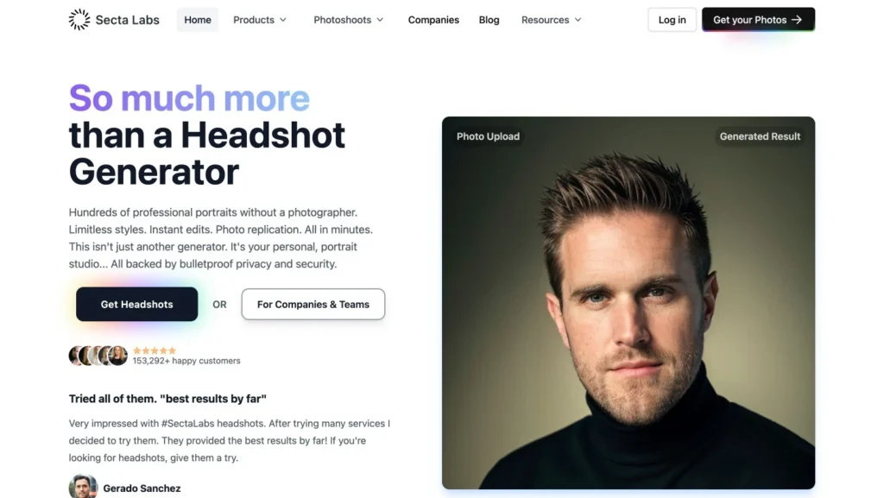Open the Blog page
Image resolution: width=884 pixels, height=498 pixels.
[x=489, y=20]
